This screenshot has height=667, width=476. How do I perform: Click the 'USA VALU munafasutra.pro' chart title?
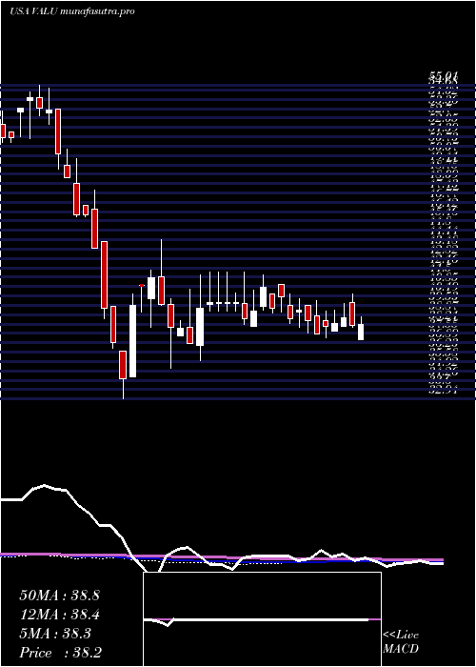72,11
